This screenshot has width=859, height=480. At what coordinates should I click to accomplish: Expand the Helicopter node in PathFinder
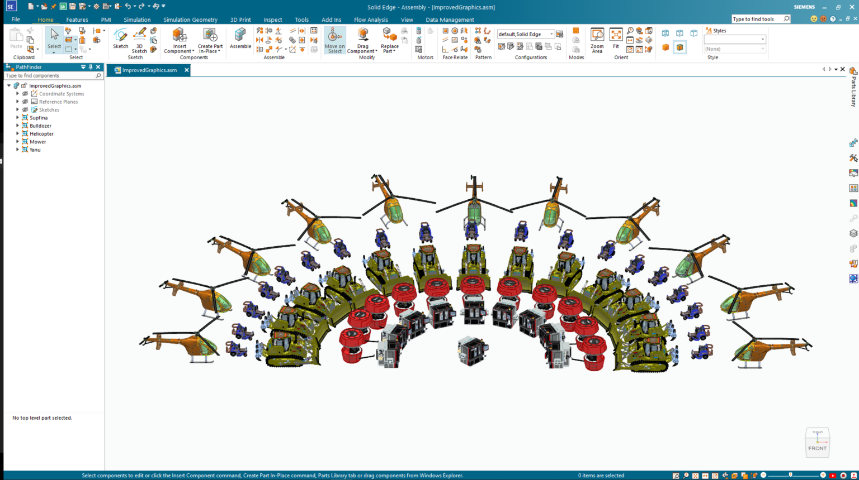point(17,133)
